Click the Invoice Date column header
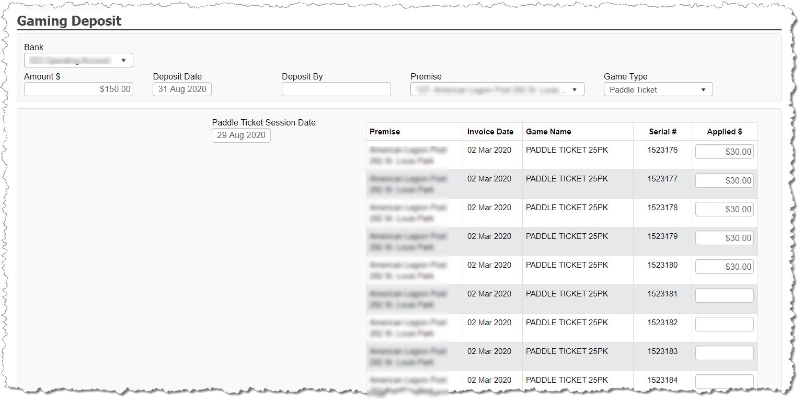The image size is (803, 401). [489, 131]
